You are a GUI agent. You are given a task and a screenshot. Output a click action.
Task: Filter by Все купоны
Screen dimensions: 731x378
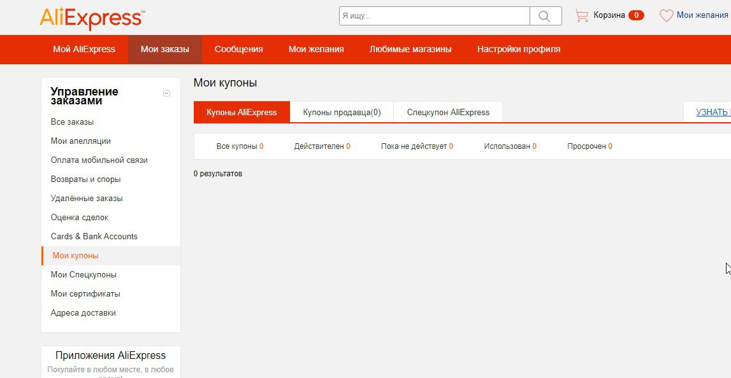click(x=240, y=146)
